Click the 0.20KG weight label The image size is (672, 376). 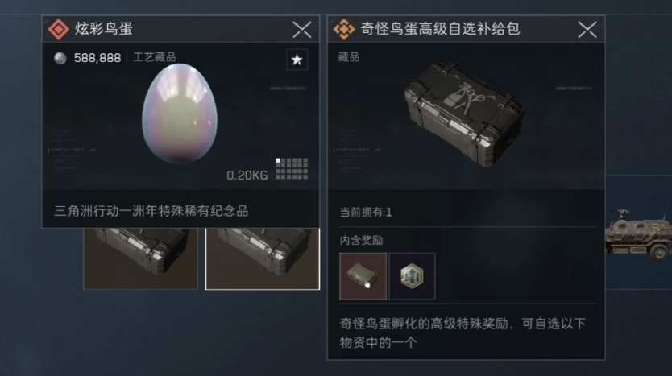click(x=247, y=176)
